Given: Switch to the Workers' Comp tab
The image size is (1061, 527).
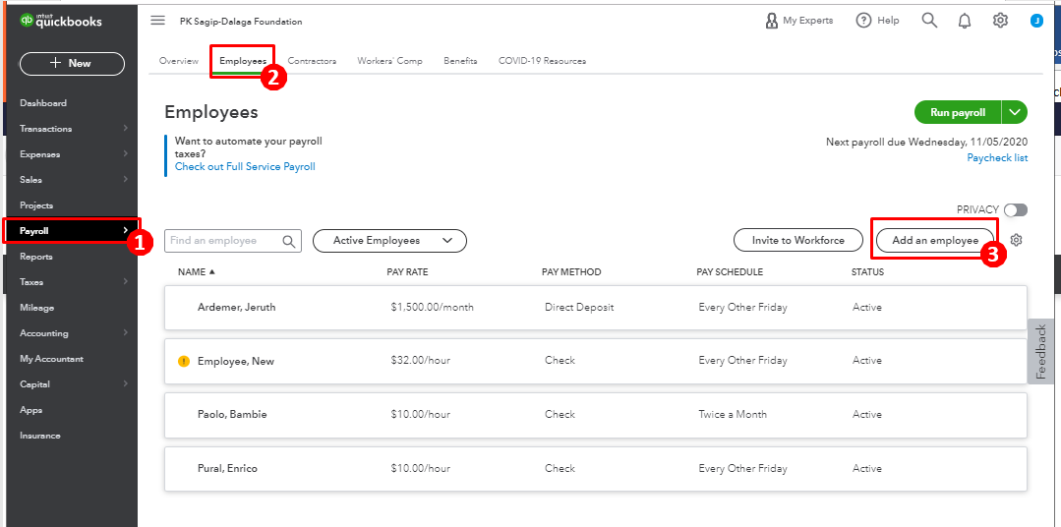Looking at the screenshot, I should (x=389, y=61).
